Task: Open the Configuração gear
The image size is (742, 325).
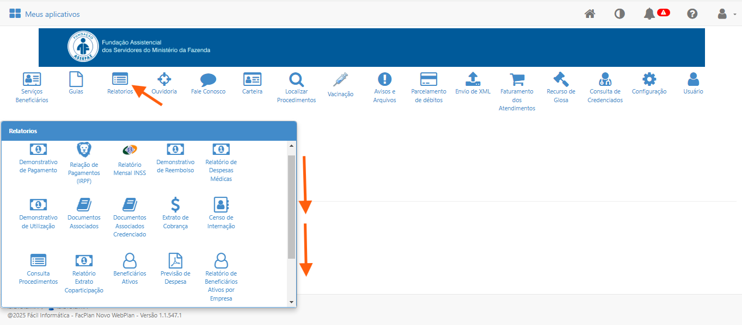Action: 649,83
